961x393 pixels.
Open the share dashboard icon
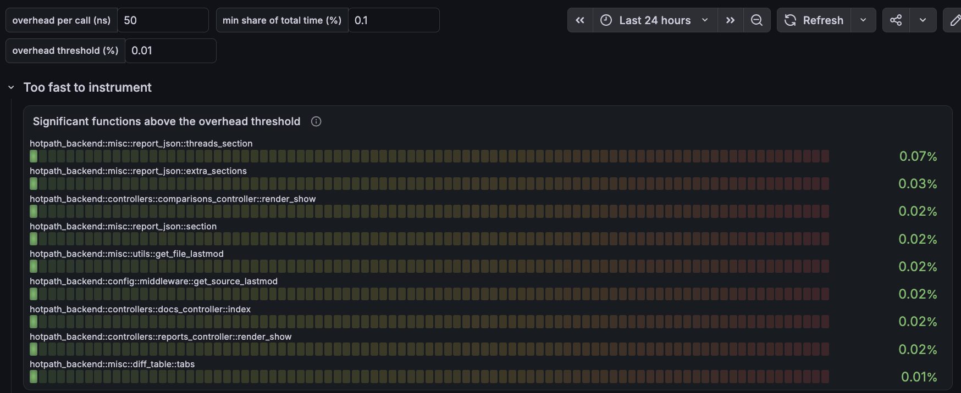coord(896,20)
